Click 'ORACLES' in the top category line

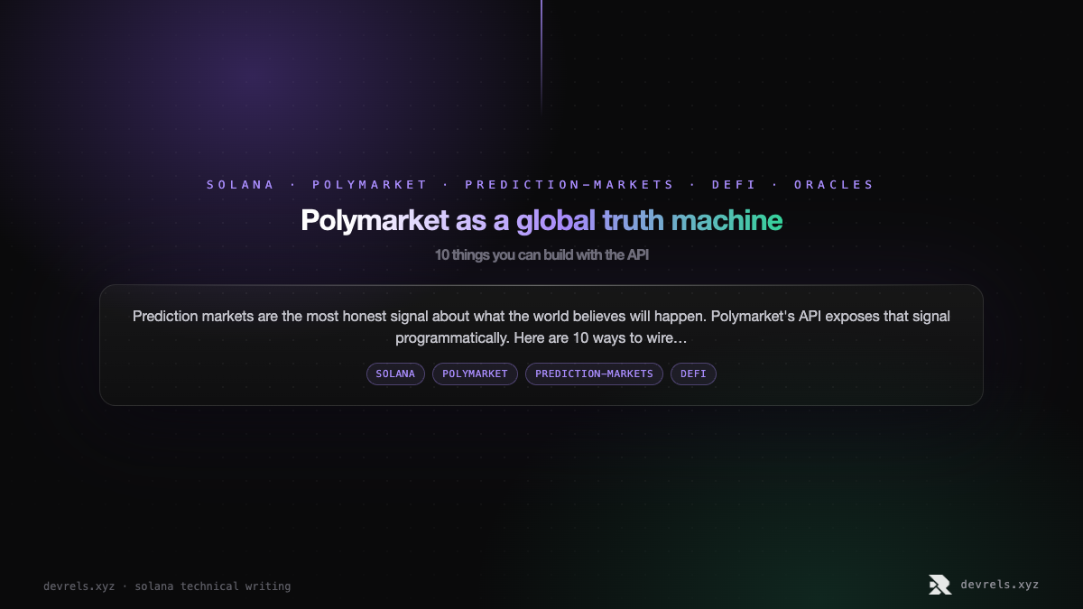(835, 184)
